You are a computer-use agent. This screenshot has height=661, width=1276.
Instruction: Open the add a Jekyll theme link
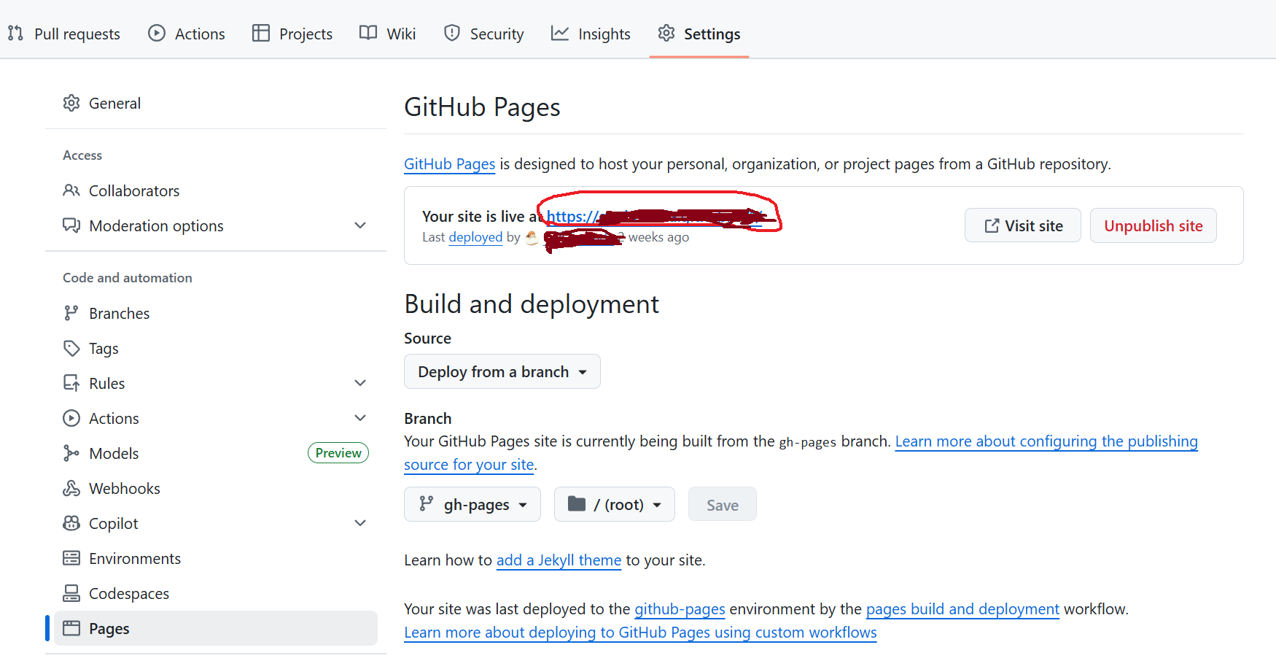pos(559,560)
